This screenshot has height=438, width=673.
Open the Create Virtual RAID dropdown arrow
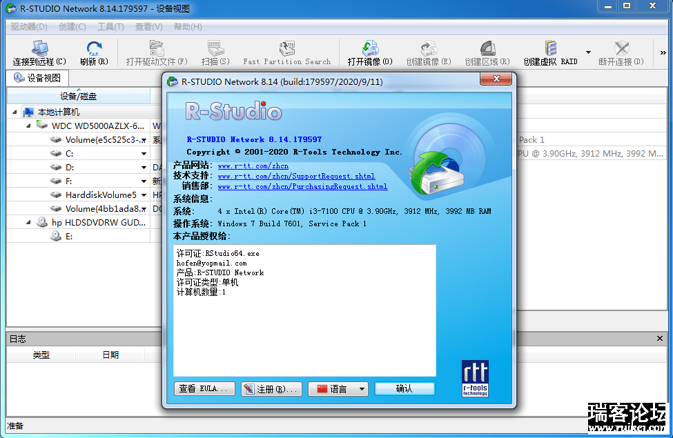[588, 52]
